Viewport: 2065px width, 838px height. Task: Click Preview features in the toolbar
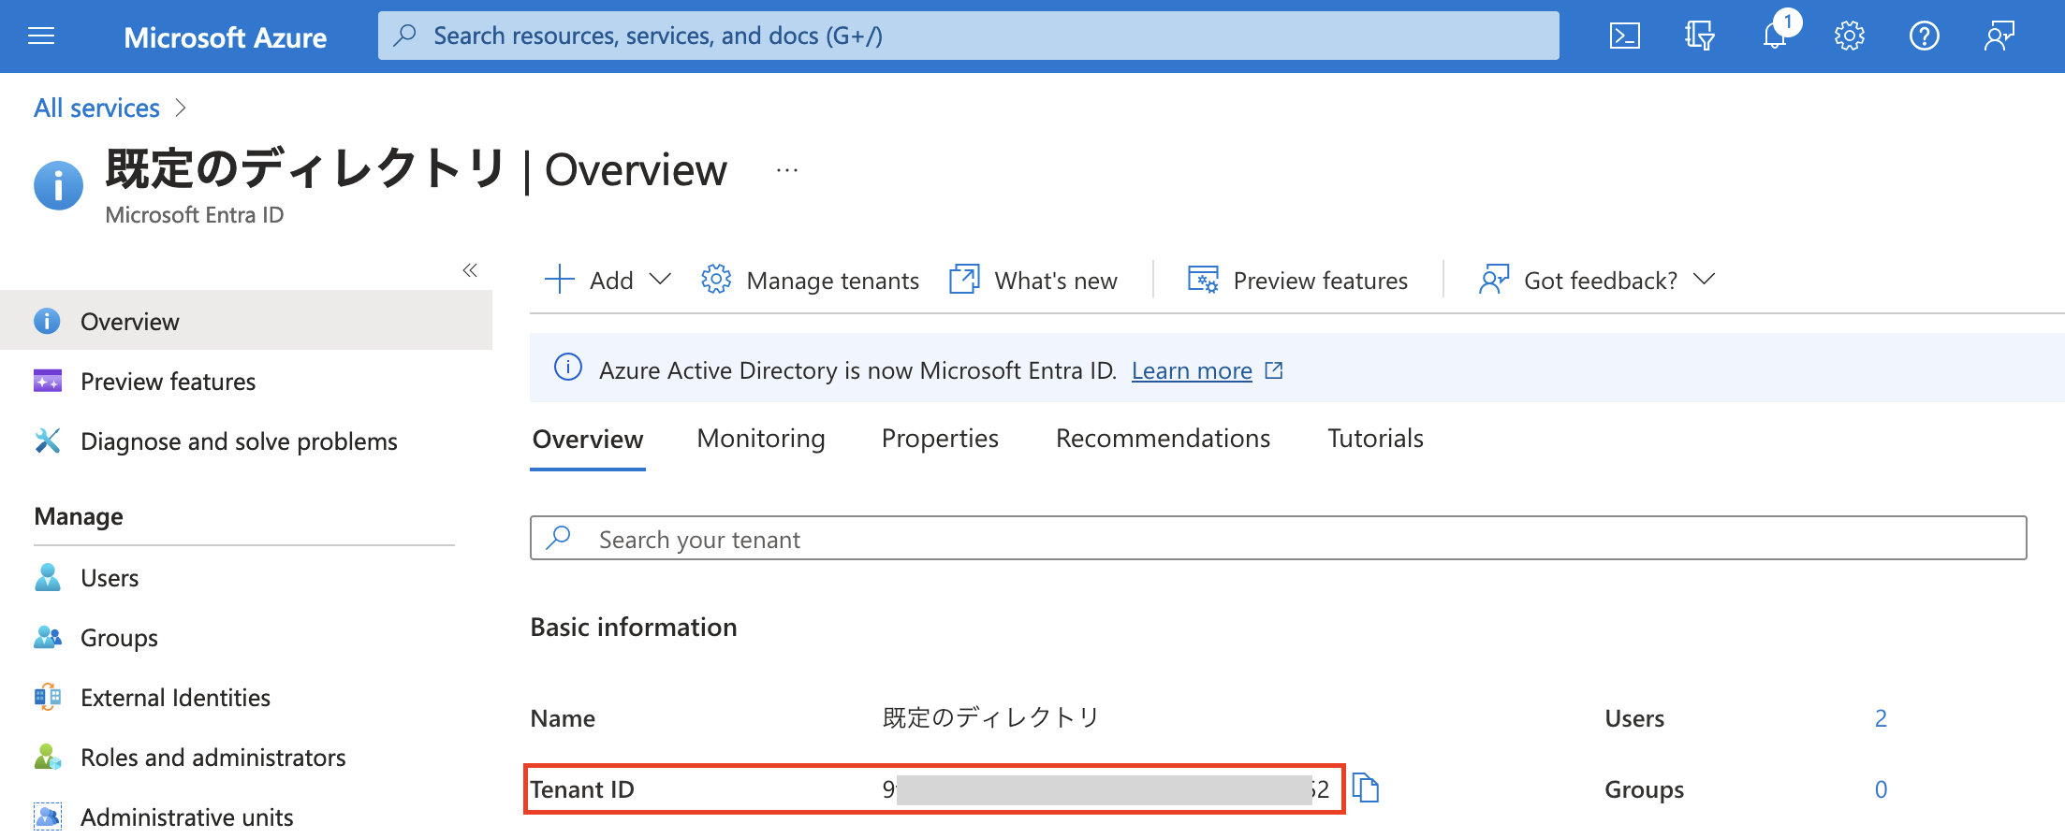pos(1320,281)
